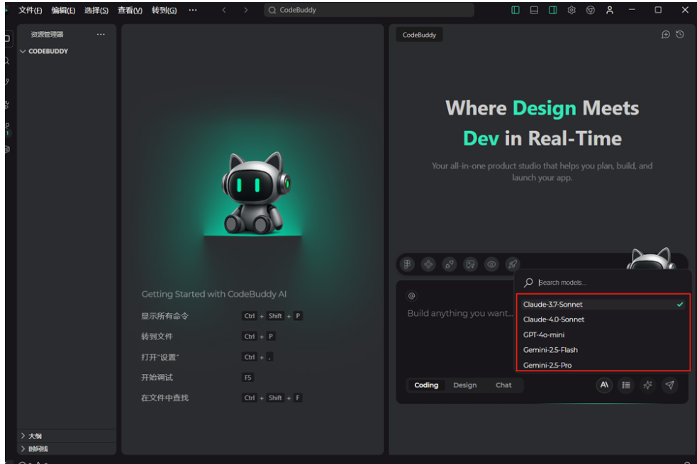Select GPT-4o-mini model
697x464 pixels.
603,334
